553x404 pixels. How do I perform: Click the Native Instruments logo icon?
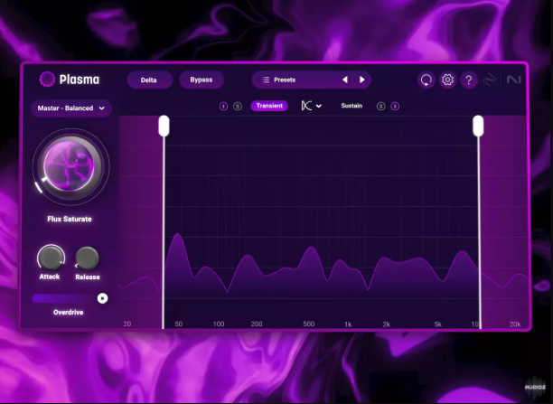click(x=514, y=80)
